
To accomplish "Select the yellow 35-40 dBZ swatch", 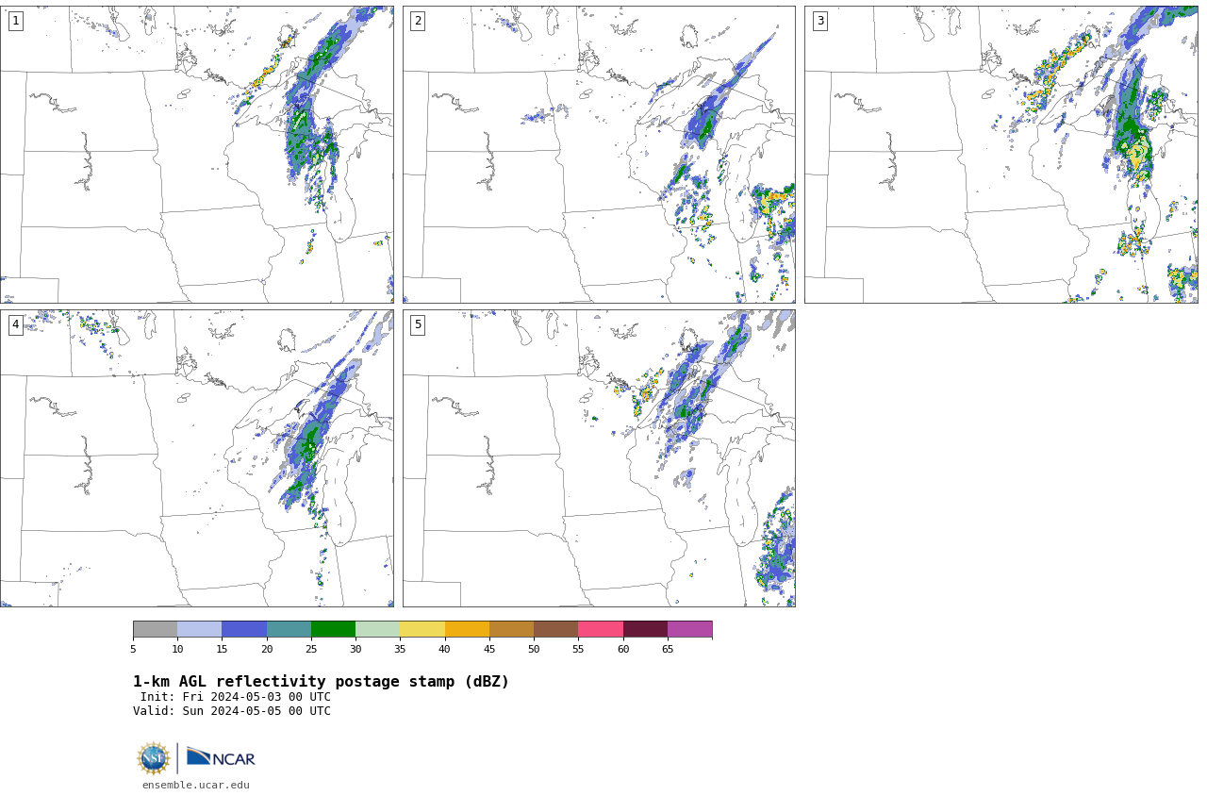I will tap(422, 629).
